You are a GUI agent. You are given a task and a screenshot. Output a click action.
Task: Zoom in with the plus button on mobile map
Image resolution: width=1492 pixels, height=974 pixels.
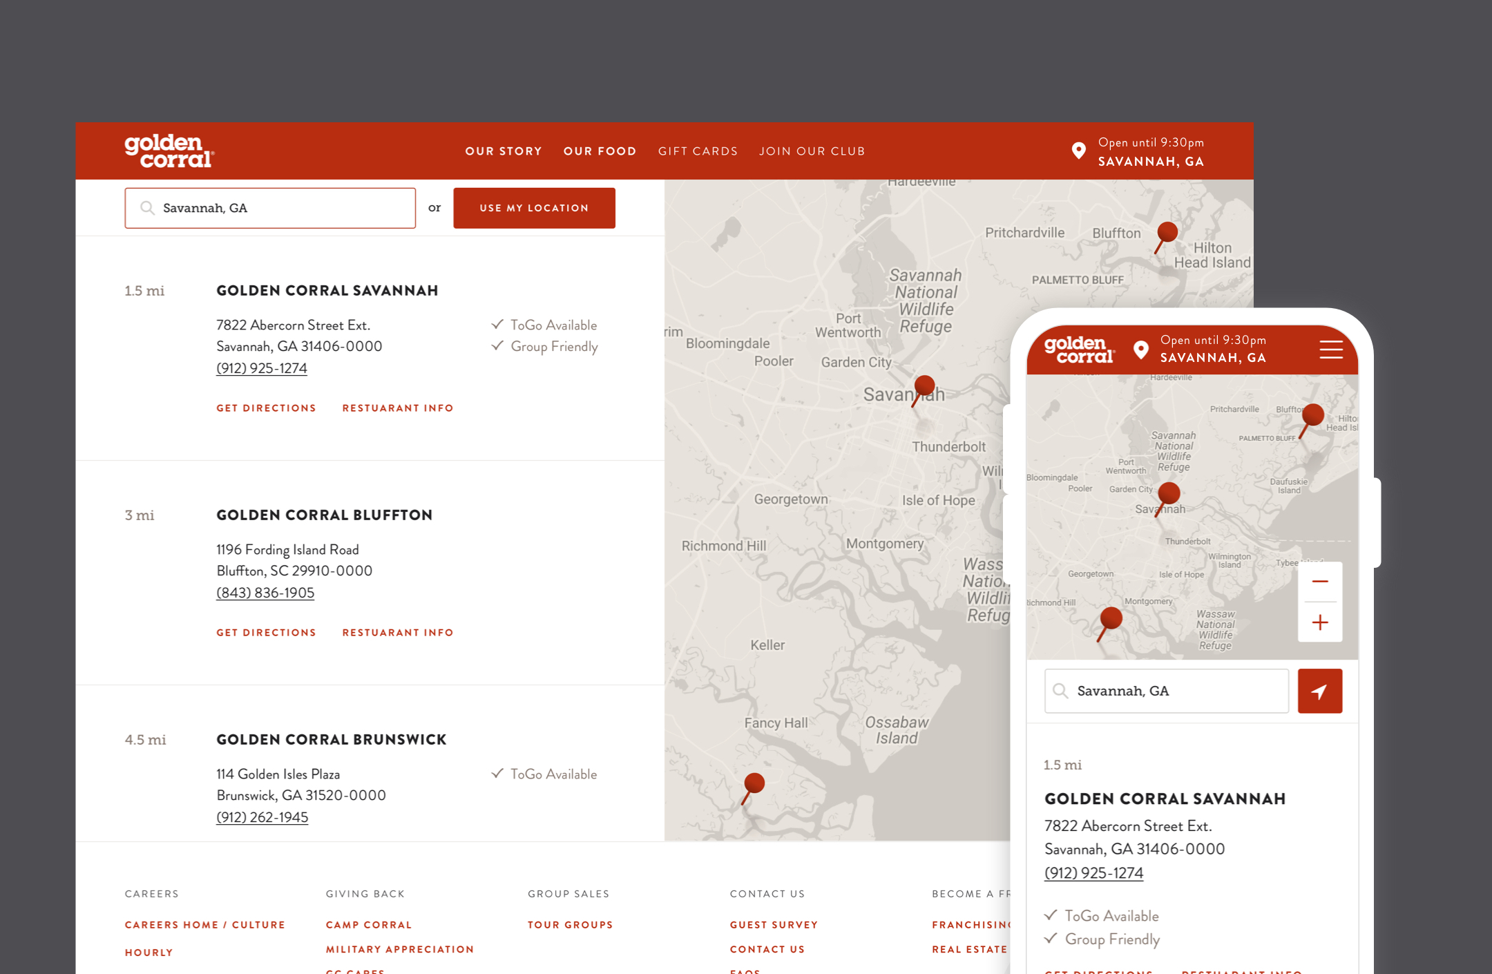click(x=1320, y=622)
